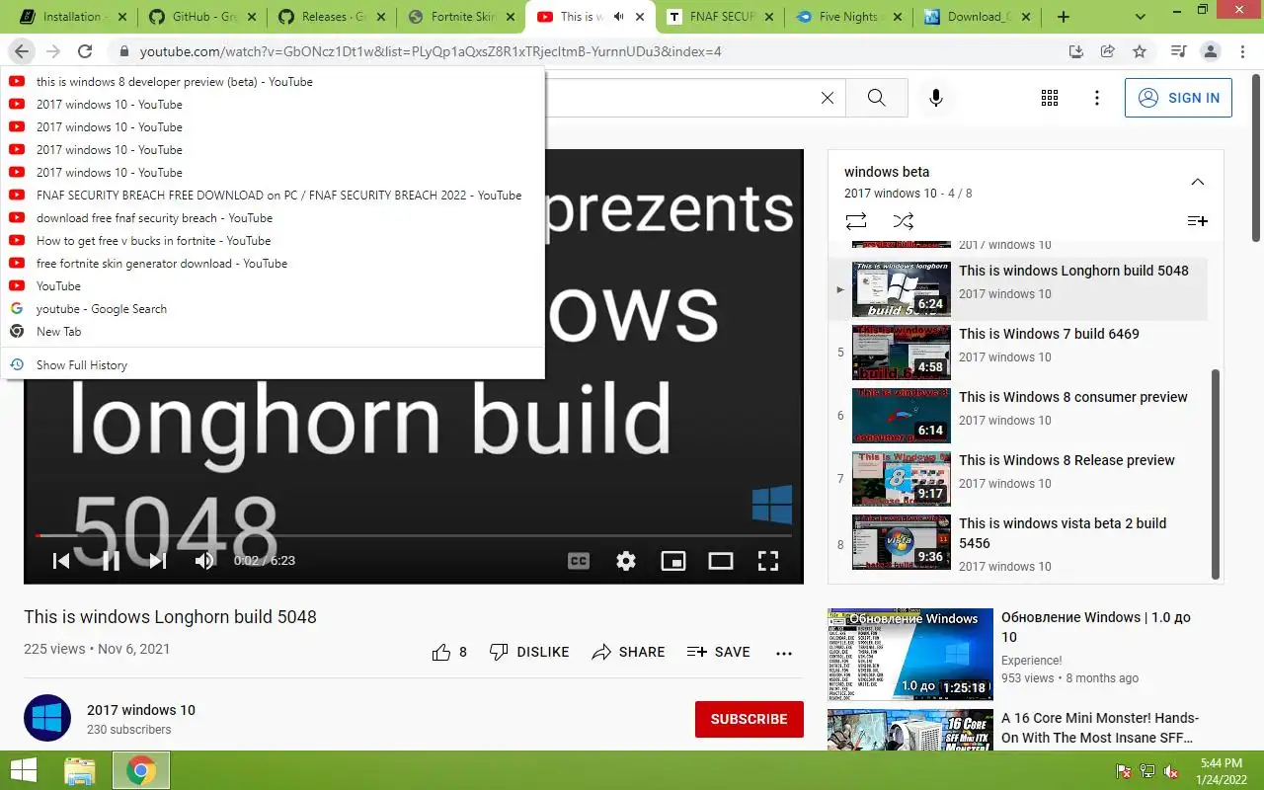Switch to the Fortnite Skin browser tab

(x=461, y=17)
